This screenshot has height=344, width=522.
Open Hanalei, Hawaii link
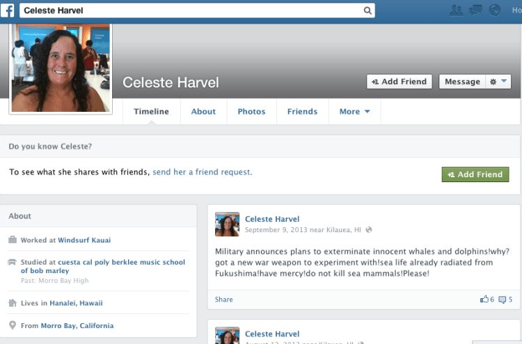(77, 303)
